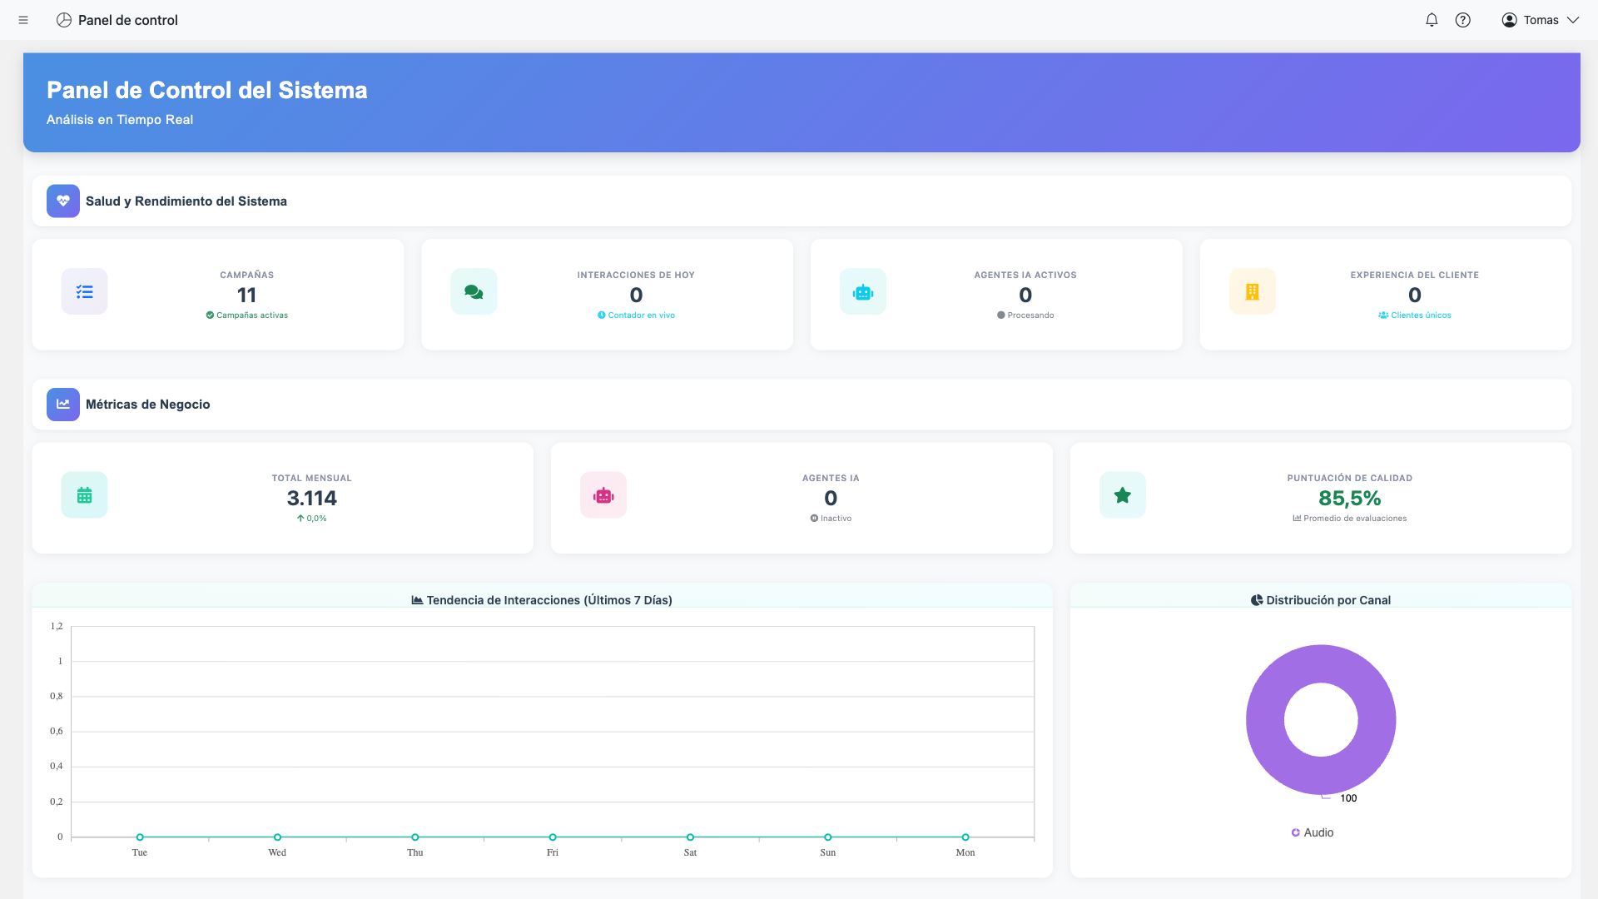Click the Campañas activas label
The image size is (1598, 899).
246,315
